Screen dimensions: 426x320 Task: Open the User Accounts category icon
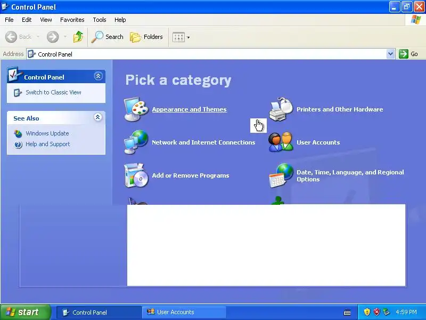[x=281, y=142]
